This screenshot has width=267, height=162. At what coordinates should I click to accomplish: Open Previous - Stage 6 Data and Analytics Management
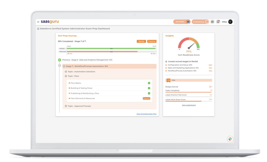click(x=87, y=60)
